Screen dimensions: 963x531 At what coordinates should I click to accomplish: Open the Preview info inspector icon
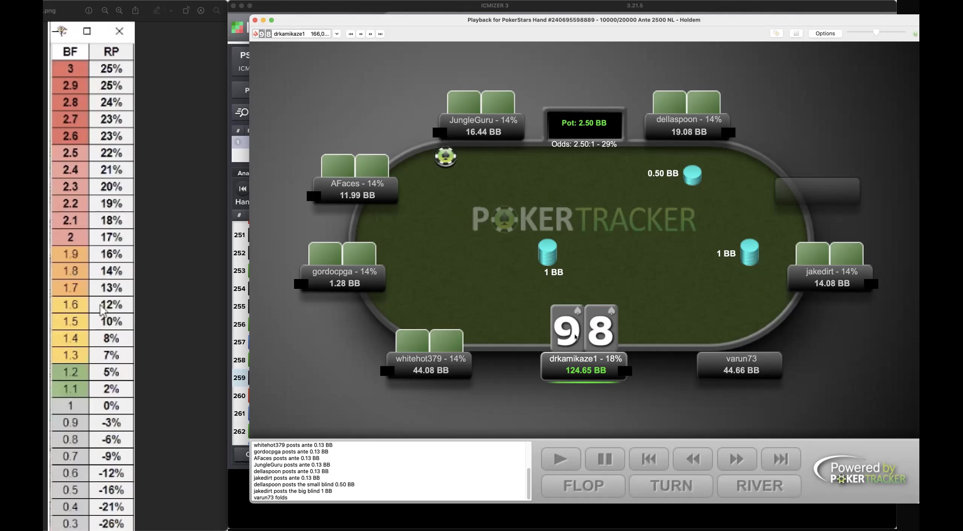[x=89, y=11]
